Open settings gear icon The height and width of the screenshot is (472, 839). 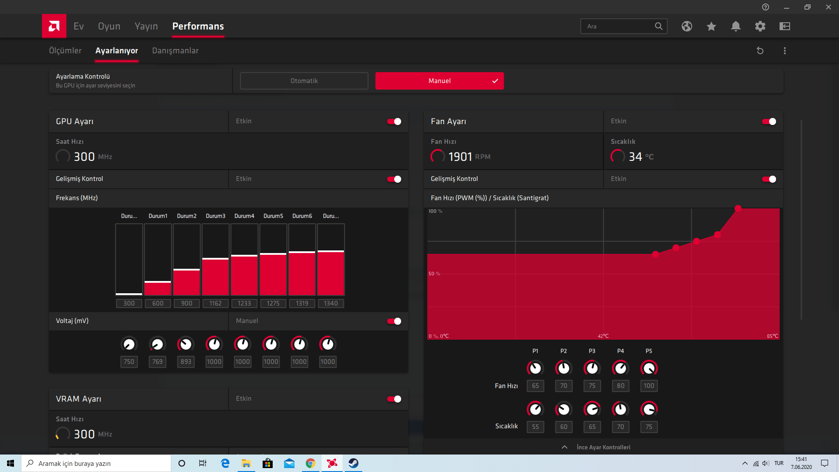(x=760, y=26)
